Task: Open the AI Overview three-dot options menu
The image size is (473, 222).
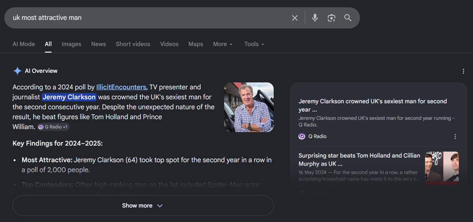Action: [463, 71]
